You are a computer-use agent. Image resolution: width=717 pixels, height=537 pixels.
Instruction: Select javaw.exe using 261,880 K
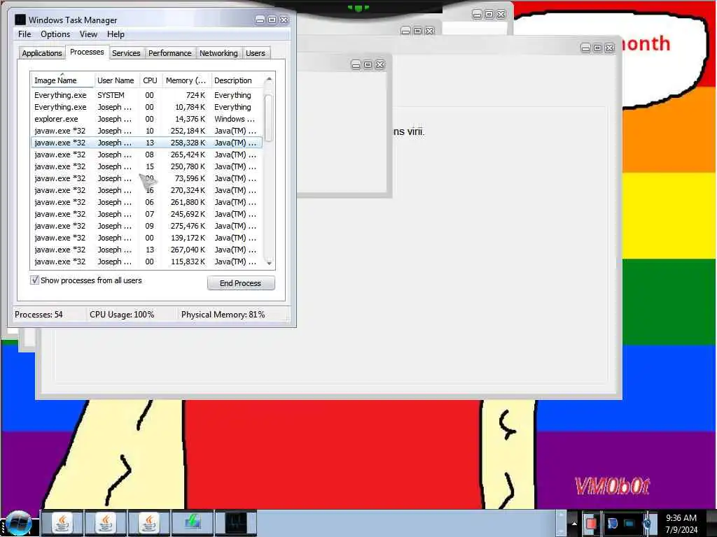click(x=147, y=202)
